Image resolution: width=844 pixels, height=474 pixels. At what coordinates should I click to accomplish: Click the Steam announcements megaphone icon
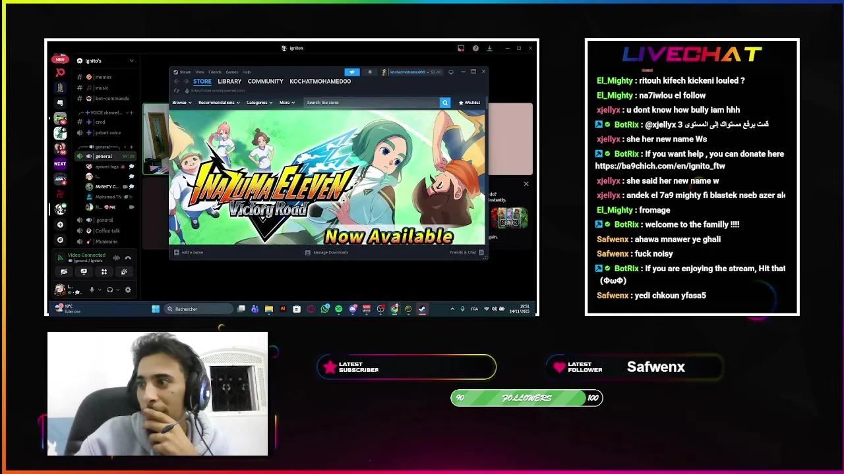pos(352,72)
